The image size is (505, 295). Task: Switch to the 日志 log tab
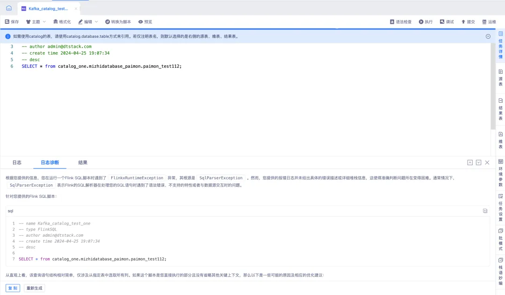click(x=17, y=162)
